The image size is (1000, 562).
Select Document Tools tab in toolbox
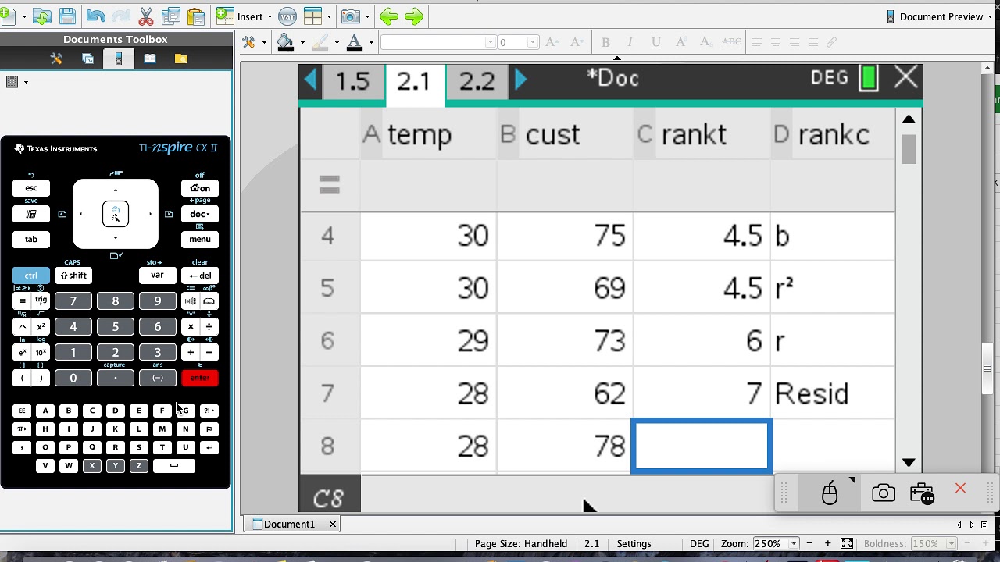pos(56,59)
